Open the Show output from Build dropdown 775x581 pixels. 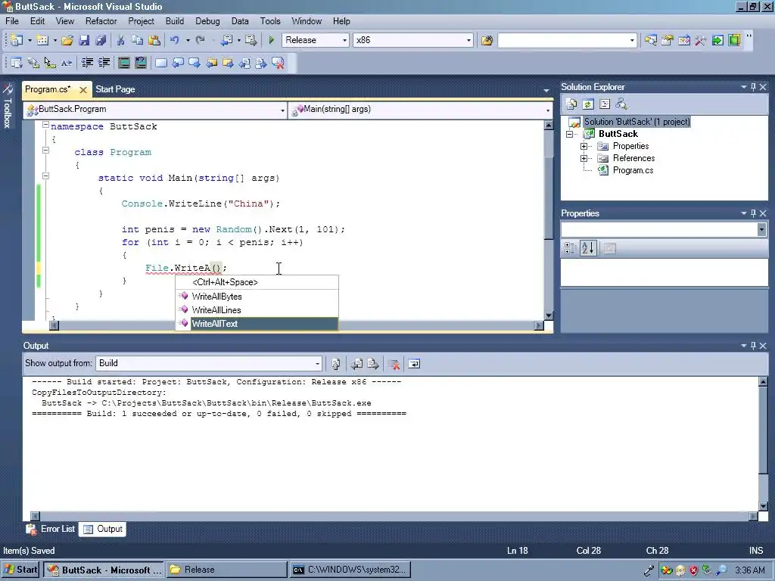(x=317, y=364)
